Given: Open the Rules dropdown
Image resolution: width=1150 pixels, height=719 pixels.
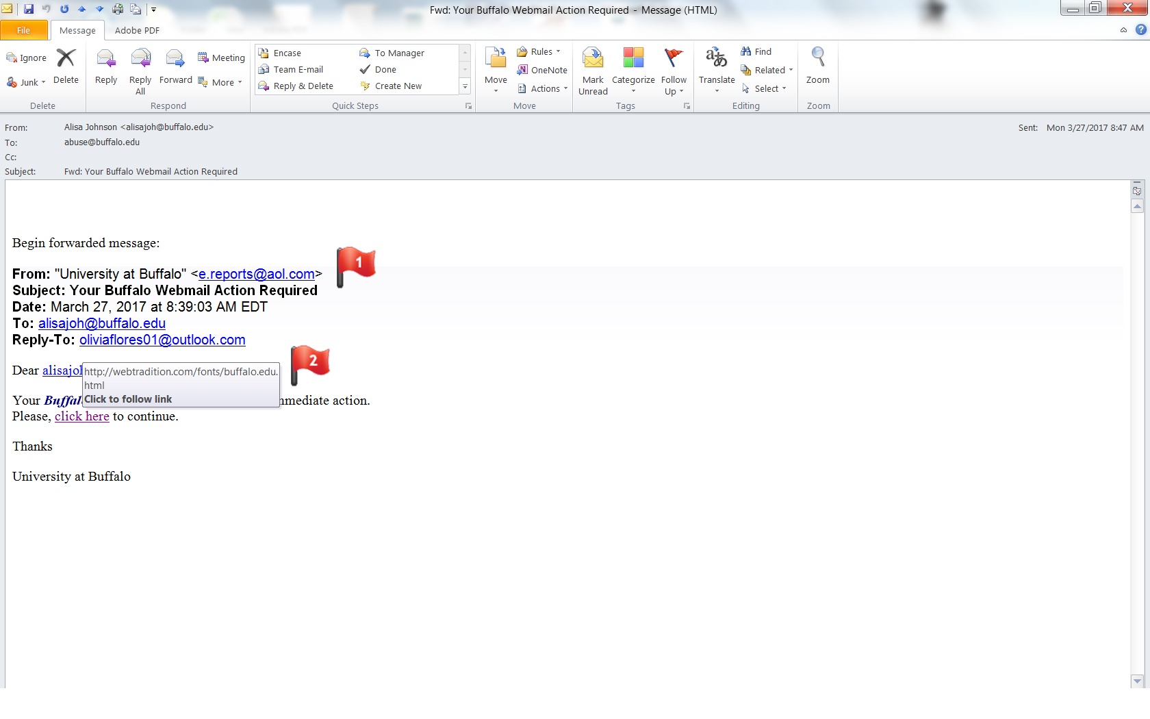Looking at the screenshot, I should (x=539, y=51).
